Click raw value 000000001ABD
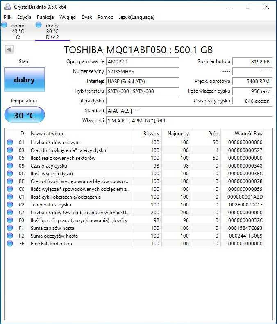 tap(245, 197)
